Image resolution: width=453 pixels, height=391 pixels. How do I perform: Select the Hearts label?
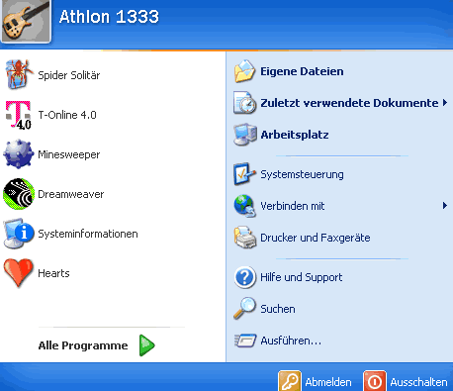point(53,273)
